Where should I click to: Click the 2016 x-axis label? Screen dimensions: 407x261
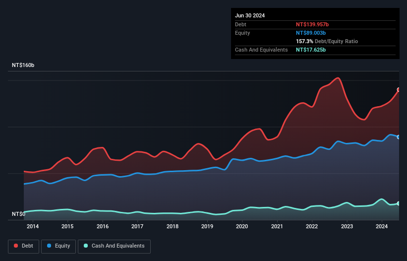[x=103, y=226]
